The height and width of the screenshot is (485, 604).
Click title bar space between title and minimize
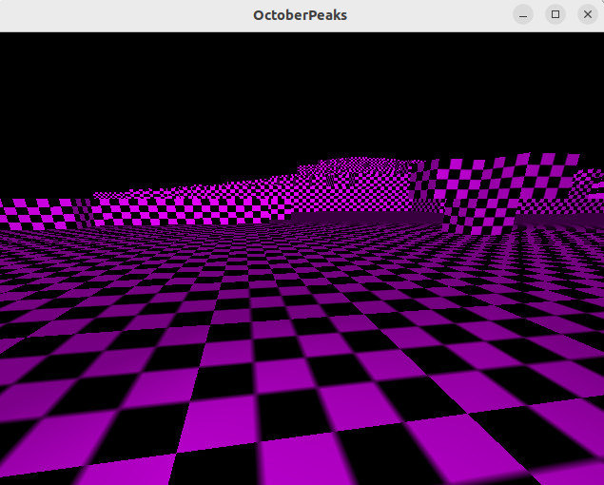(428, 15)
